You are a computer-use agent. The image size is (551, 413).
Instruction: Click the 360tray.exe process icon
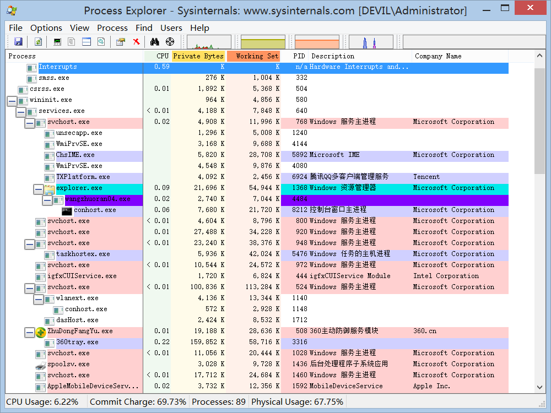50,343
